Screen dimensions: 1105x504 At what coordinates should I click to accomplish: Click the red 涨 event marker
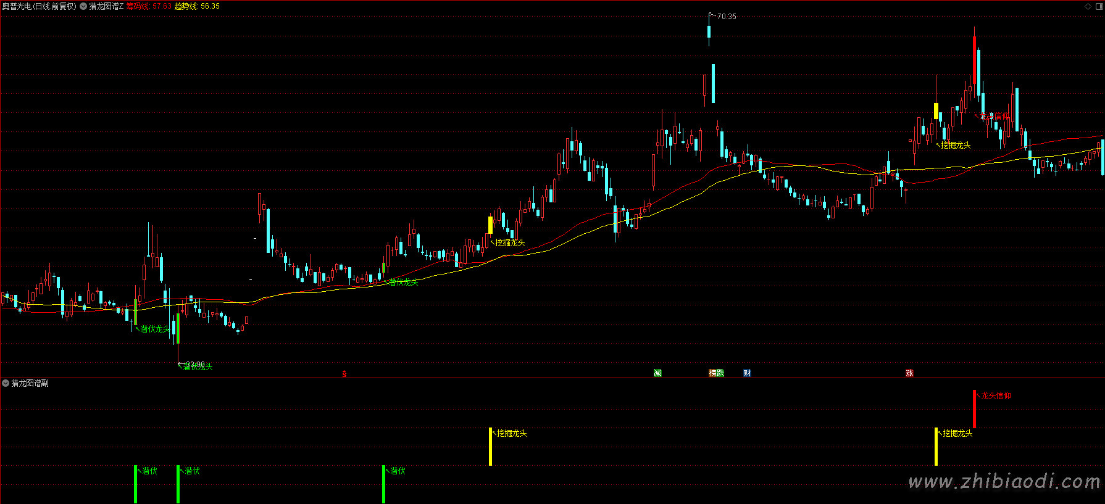[909, 373]
